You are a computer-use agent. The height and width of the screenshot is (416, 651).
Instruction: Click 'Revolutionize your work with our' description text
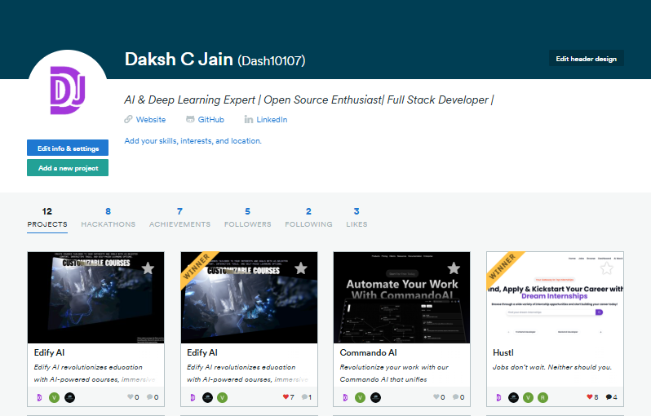394,367
